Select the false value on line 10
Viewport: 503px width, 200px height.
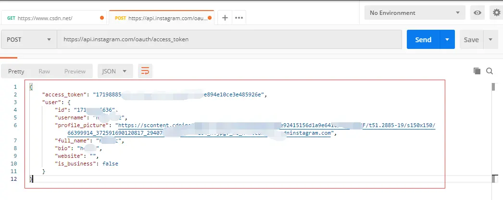pos(110,164)
